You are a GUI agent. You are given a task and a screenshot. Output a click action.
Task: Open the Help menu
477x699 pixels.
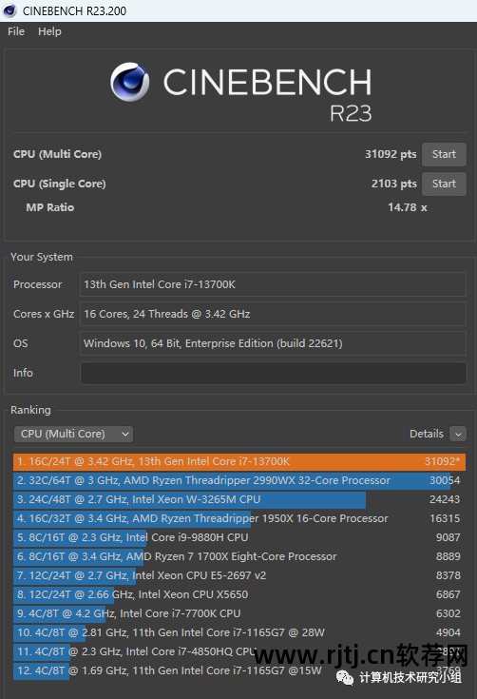click(49, 31)
